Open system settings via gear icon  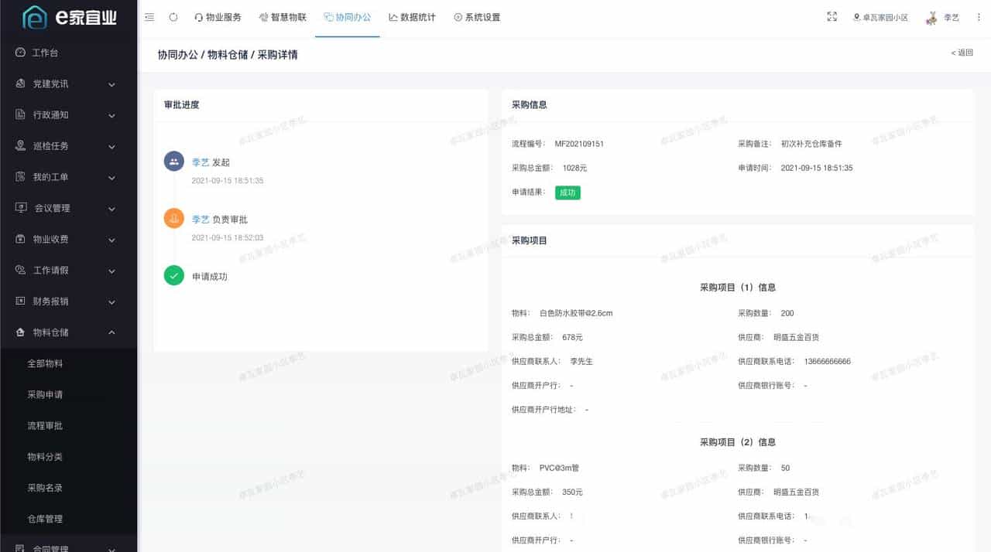tap(458, 17)
